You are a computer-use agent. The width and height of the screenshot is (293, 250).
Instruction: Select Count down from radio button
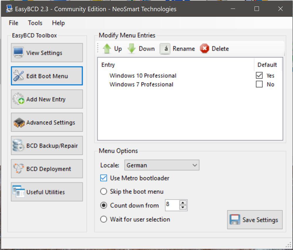point(104,206)
